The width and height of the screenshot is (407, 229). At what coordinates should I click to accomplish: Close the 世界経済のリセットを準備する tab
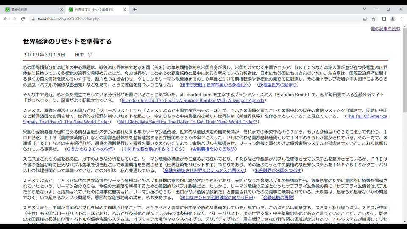(125, 10)
